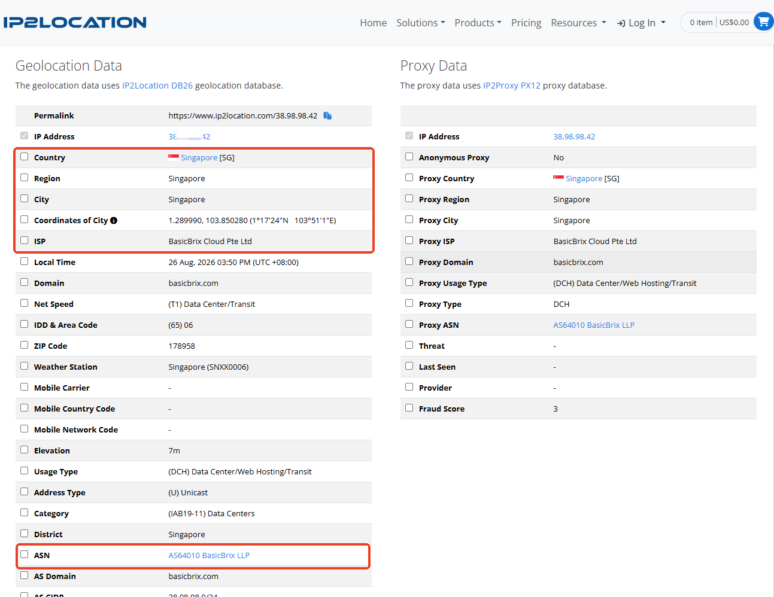Copy the permalink with the clipboard icon
The height and width of the screenshot is (597, 774).
coord(327,115)
